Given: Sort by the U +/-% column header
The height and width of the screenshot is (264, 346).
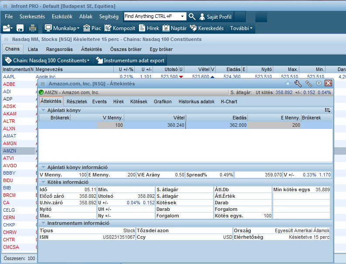Looking at the screenshot, I should tap(124, 69).
